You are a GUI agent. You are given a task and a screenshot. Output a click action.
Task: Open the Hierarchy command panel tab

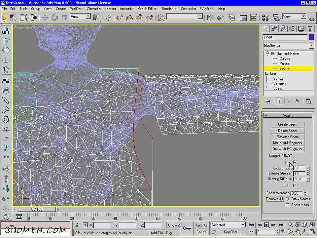point(283,29)
